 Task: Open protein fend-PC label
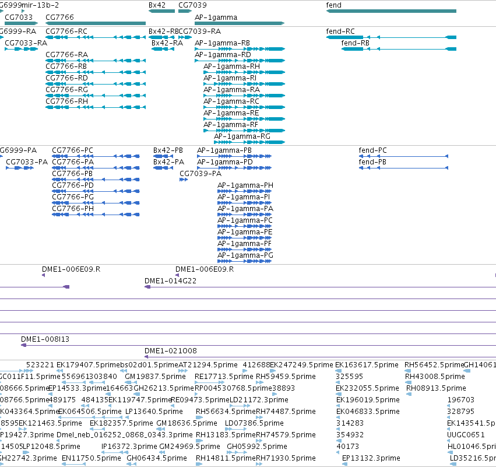click(372, 150)
